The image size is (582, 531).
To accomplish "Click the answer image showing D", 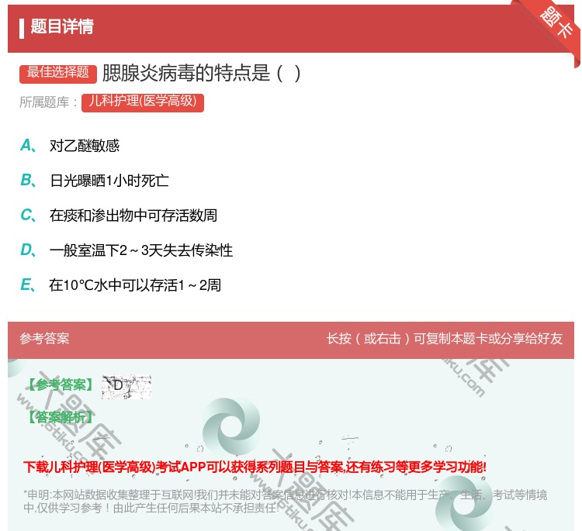I will click(x=126, y=387).
